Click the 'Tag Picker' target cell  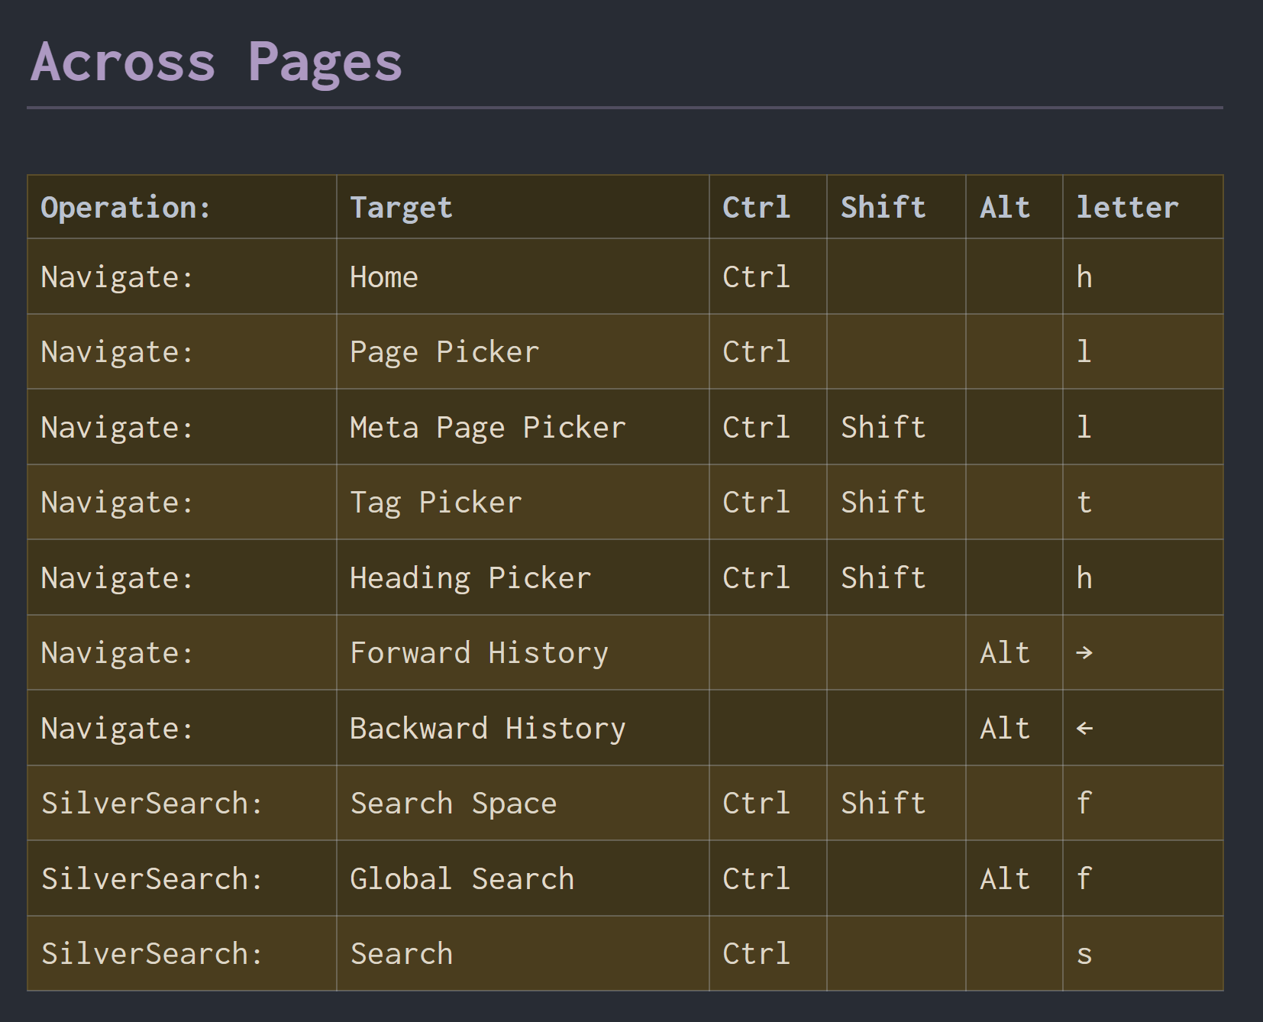click(435, 503)
